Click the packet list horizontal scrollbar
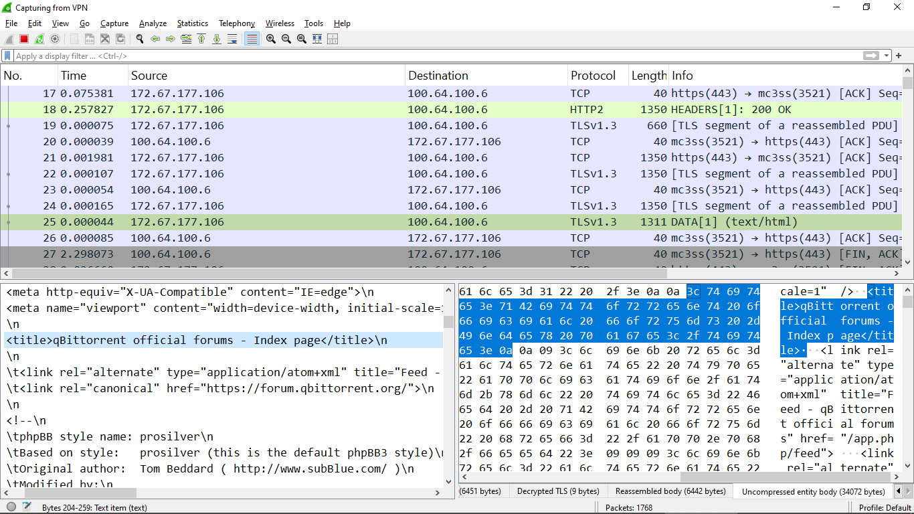The height and width of the screenshot is (514, 914). coord(452,273)
